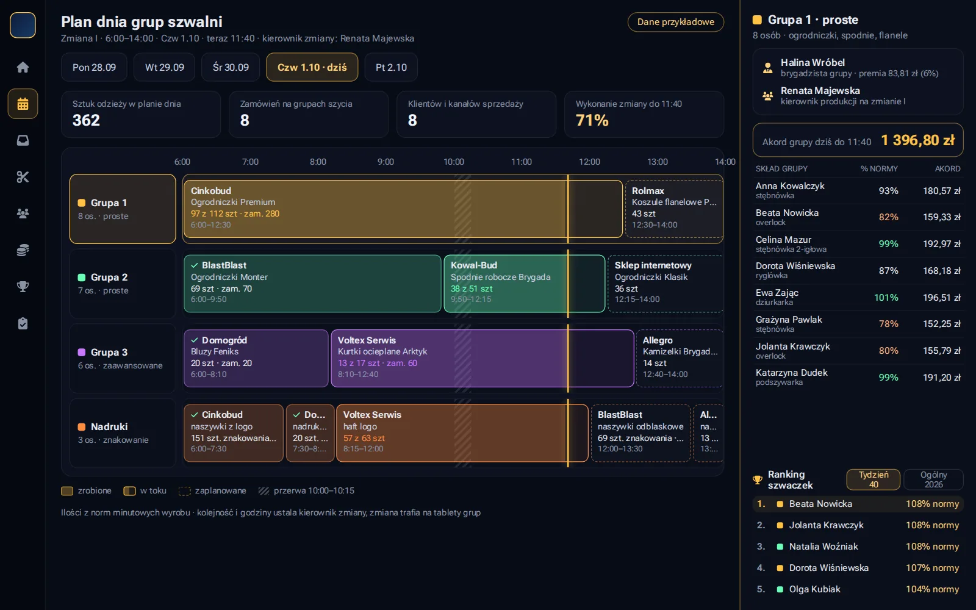Select the calendar plan icon in sidebar
The width and height of the screenshot is (976, 610).
tap(23, 104)
